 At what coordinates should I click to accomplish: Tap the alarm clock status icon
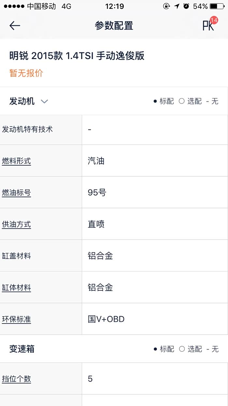click(x=186, y=6)
